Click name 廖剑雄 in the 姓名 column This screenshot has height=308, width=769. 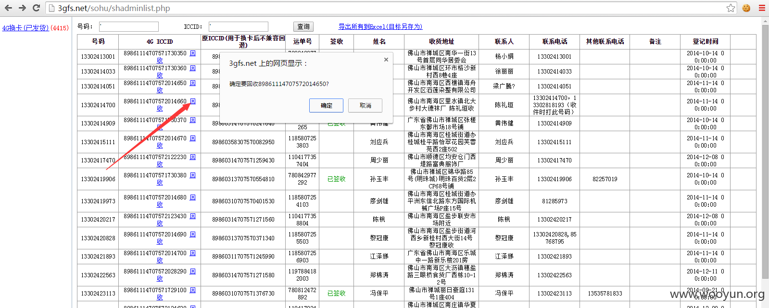tap(379, 201)
